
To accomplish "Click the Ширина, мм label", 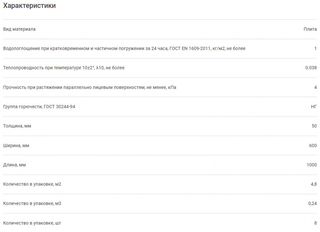I will coord(16,145).
